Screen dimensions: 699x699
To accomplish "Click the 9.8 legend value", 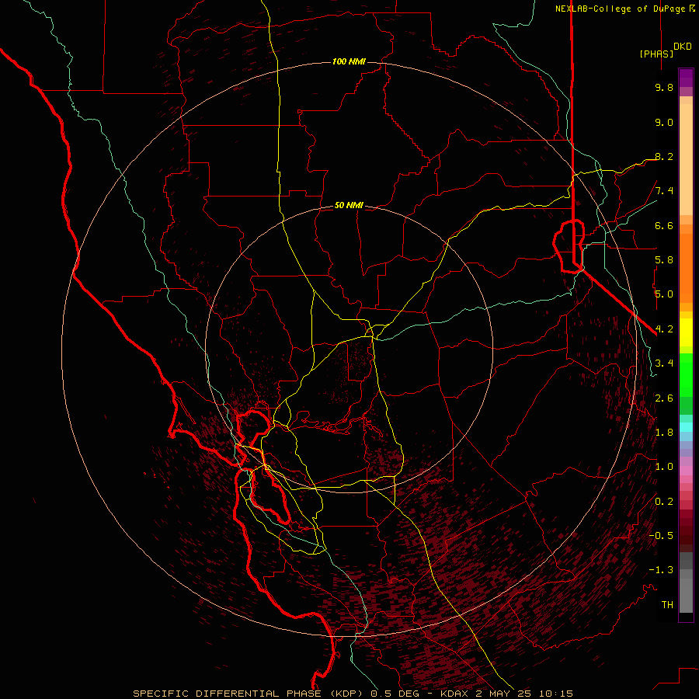I will [664, 87].
